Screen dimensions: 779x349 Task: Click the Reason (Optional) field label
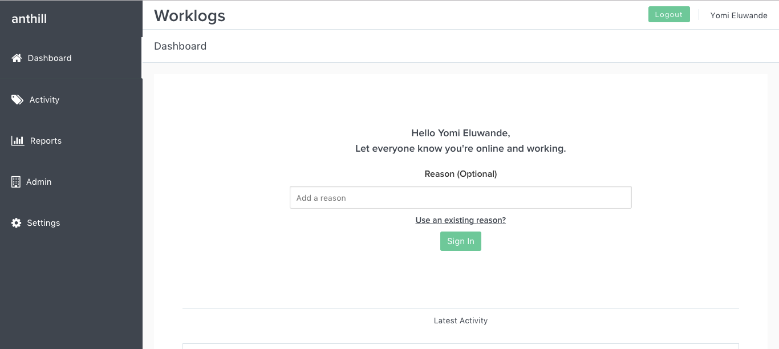point(461,174)
